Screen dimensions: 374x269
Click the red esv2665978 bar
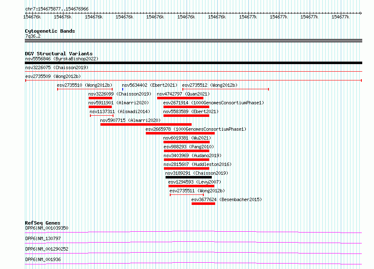(180, 133)
